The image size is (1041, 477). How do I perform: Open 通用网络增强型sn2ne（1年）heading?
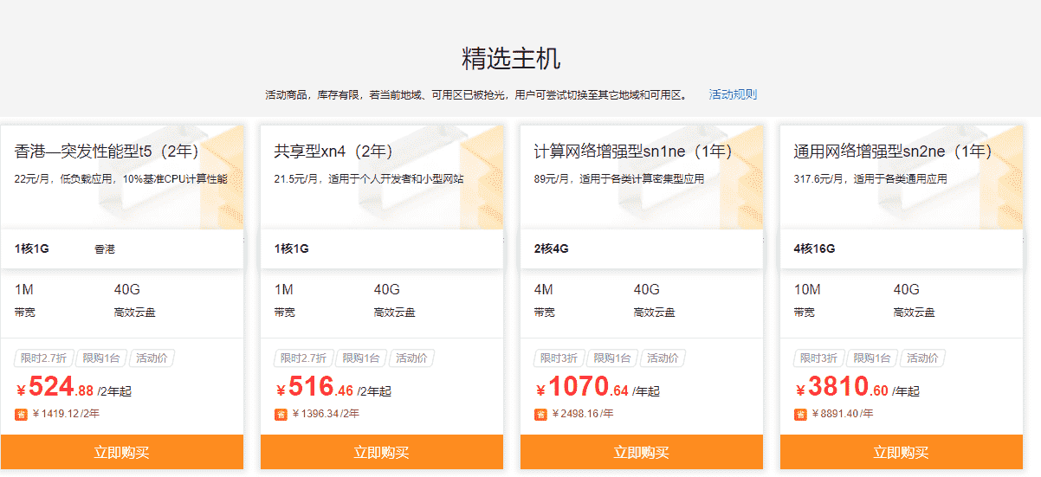893,151
